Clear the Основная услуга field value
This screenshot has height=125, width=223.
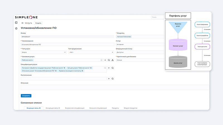[101, 60]
